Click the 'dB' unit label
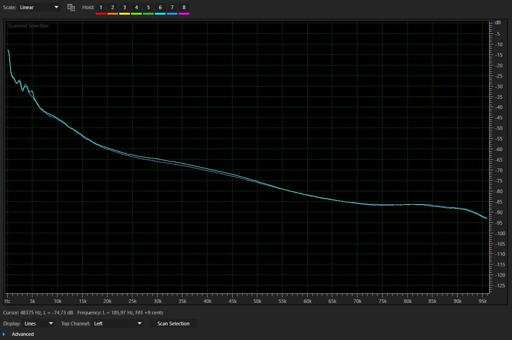This screenshot has width=512, height=340. 498,22
